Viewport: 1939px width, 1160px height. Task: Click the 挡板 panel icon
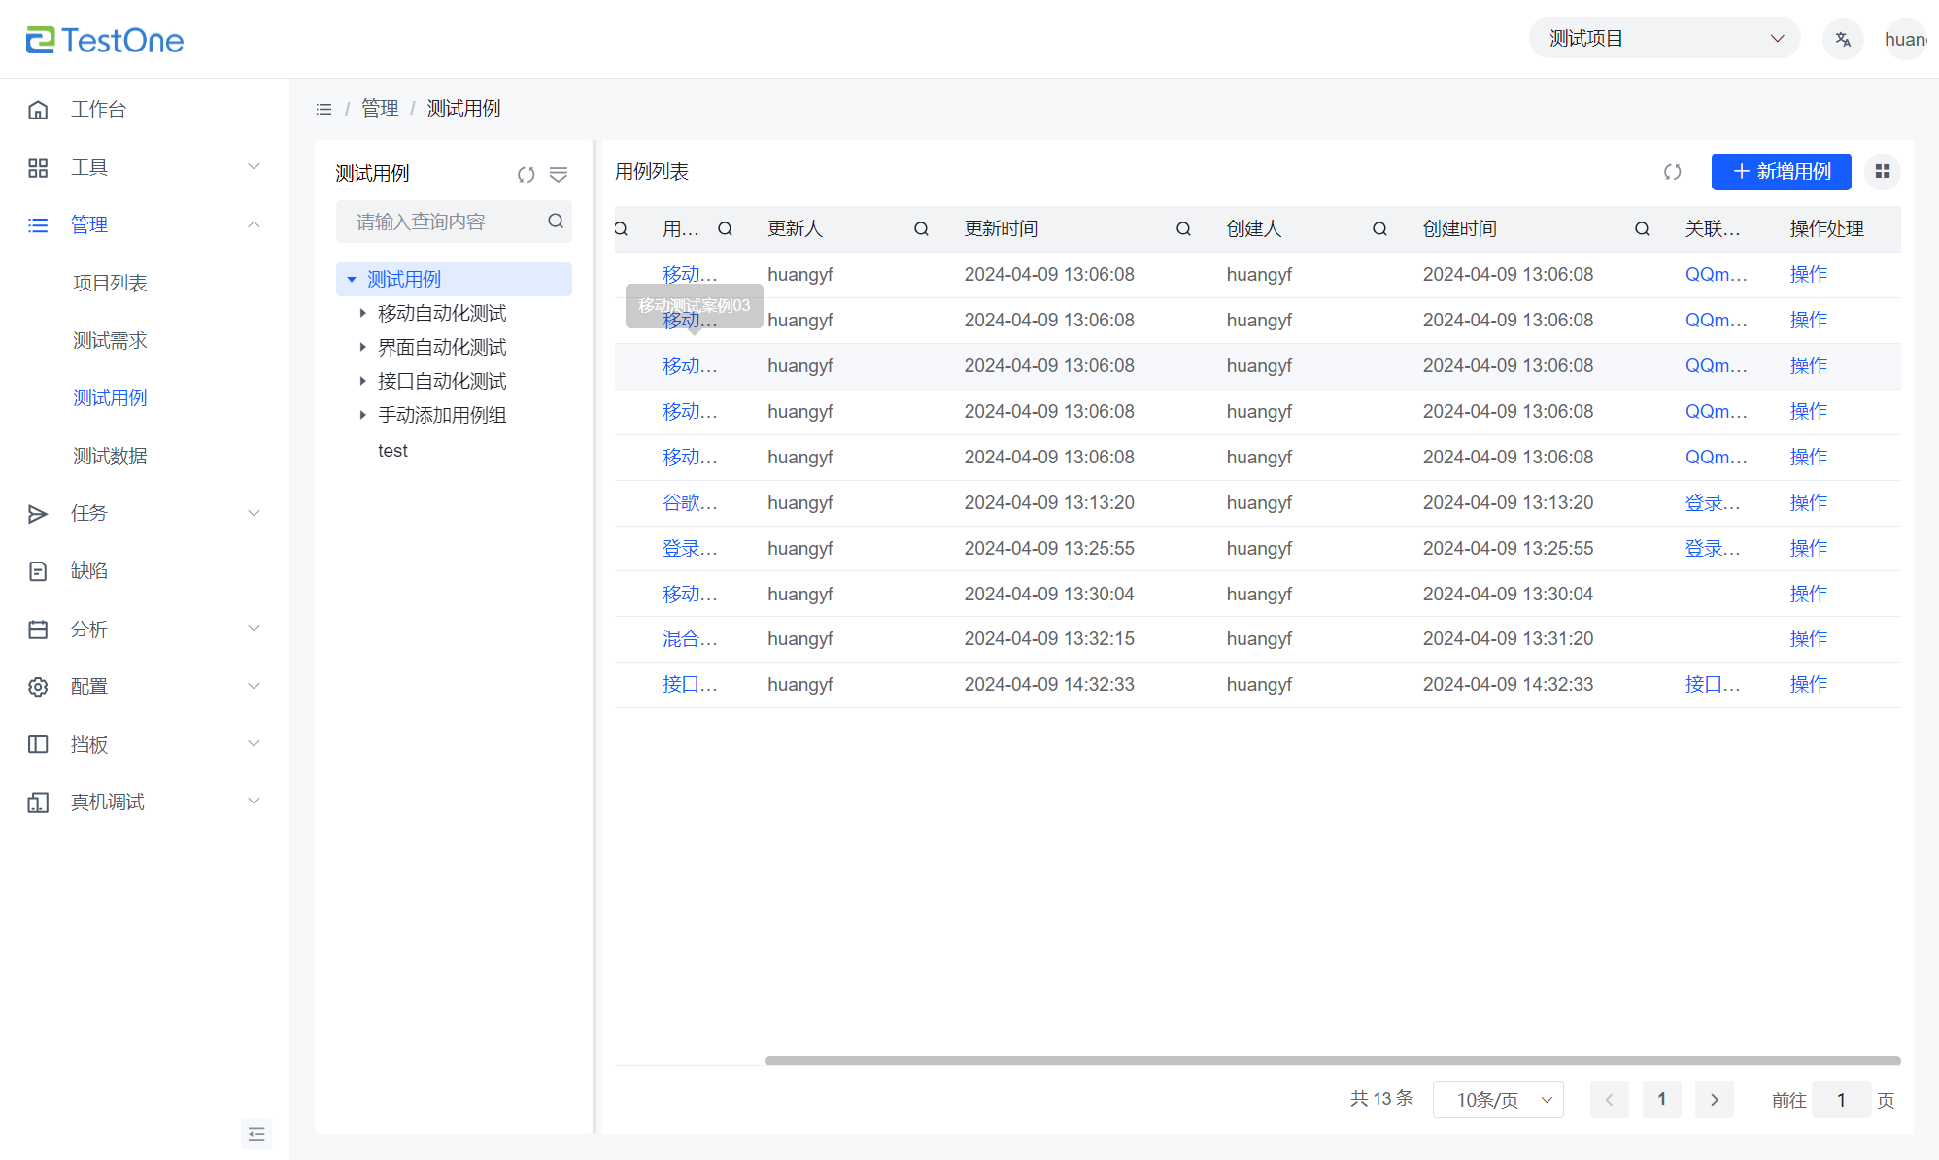[38, 744]
